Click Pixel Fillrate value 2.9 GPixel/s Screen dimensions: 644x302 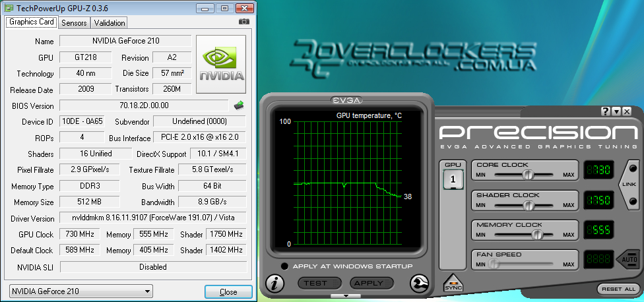click(90, 169)
